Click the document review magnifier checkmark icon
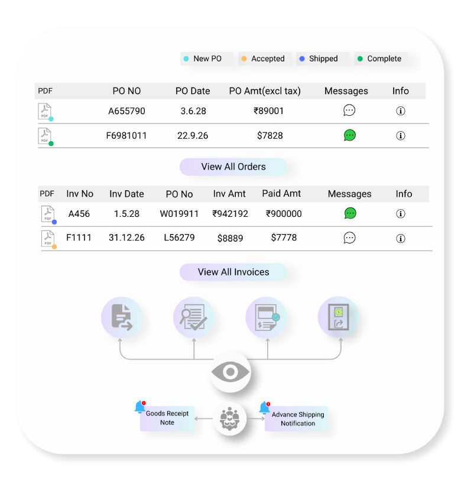 [x=194, y=317]
